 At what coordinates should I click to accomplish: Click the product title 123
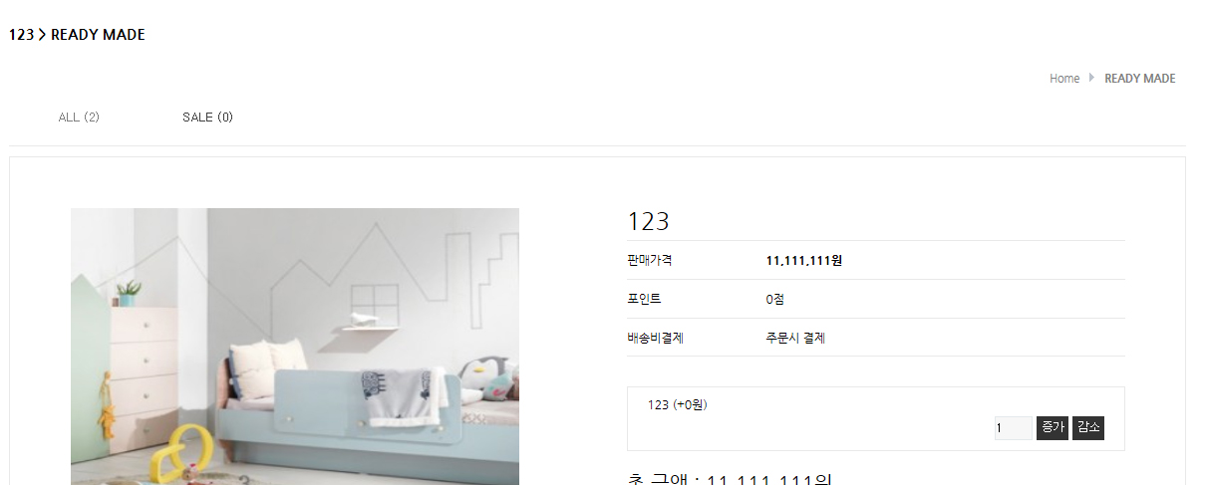coord(648,221)
